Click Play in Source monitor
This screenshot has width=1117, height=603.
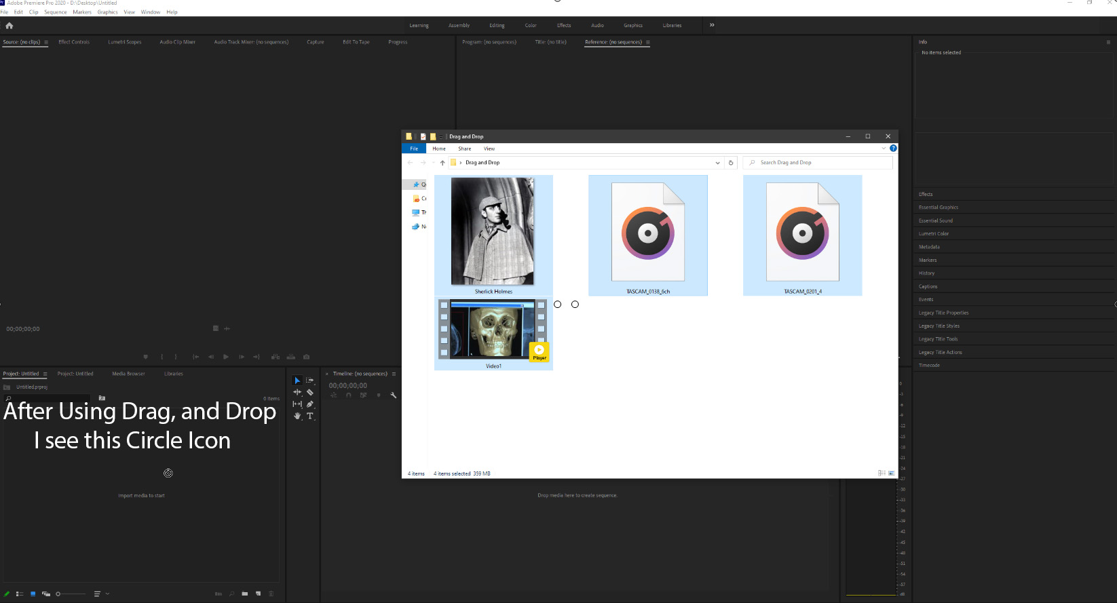[x=226, y=357]
